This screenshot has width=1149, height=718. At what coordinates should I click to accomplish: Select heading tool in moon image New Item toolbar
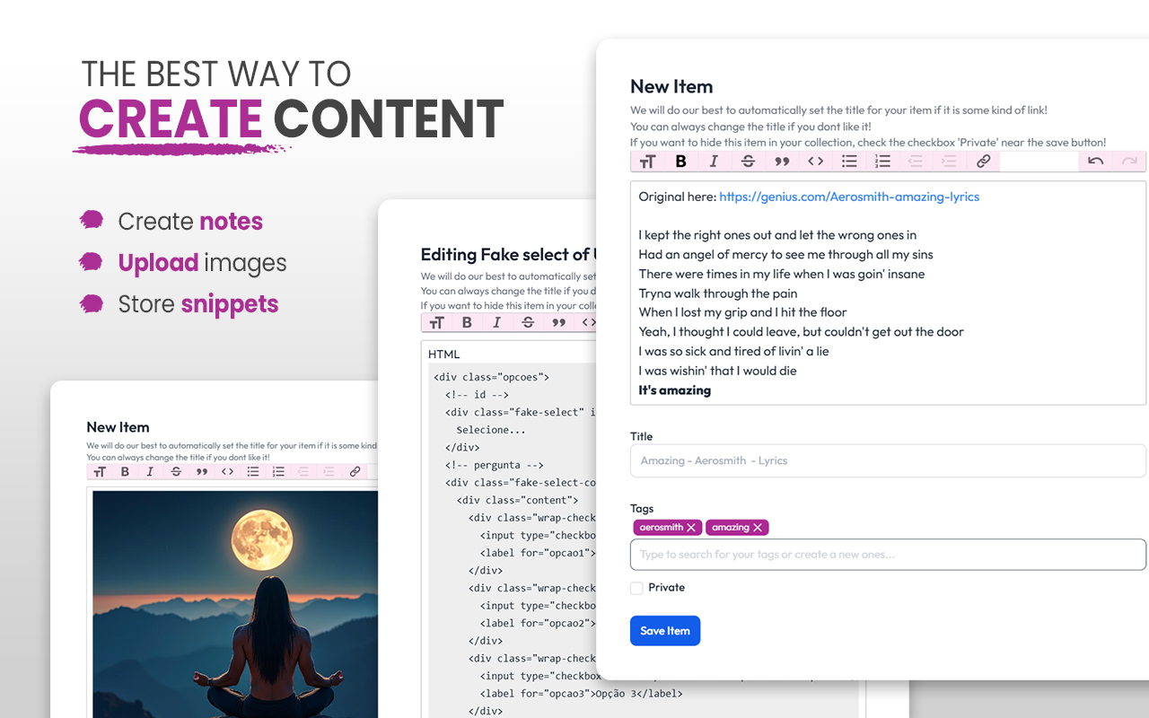(x=100, y=471)
